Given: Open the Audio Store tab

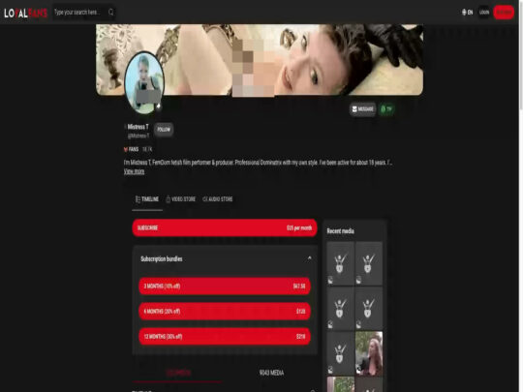Looking at the screenshot, I should click(x=218, y=199).
